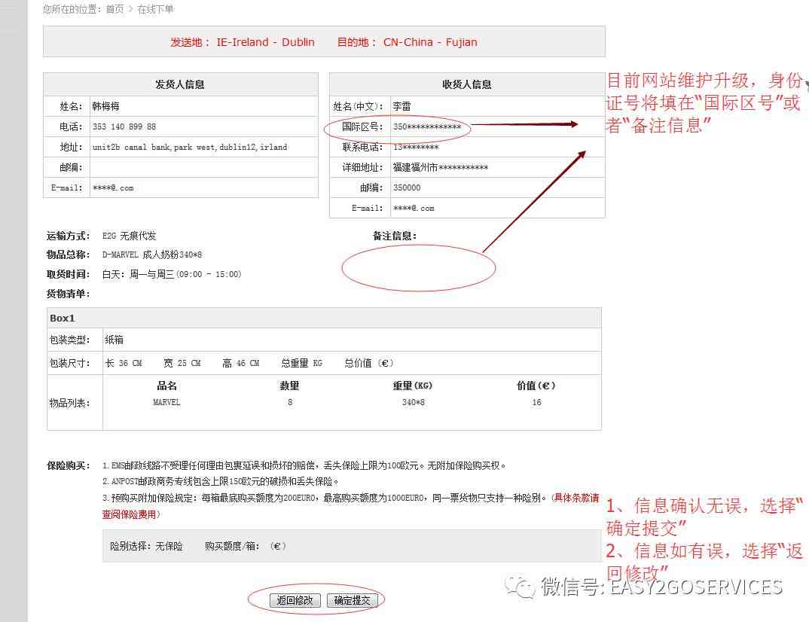Open the red 具体条款请查阅保险费用 link
Screen dimensions: 809x622
click(576, 499)
